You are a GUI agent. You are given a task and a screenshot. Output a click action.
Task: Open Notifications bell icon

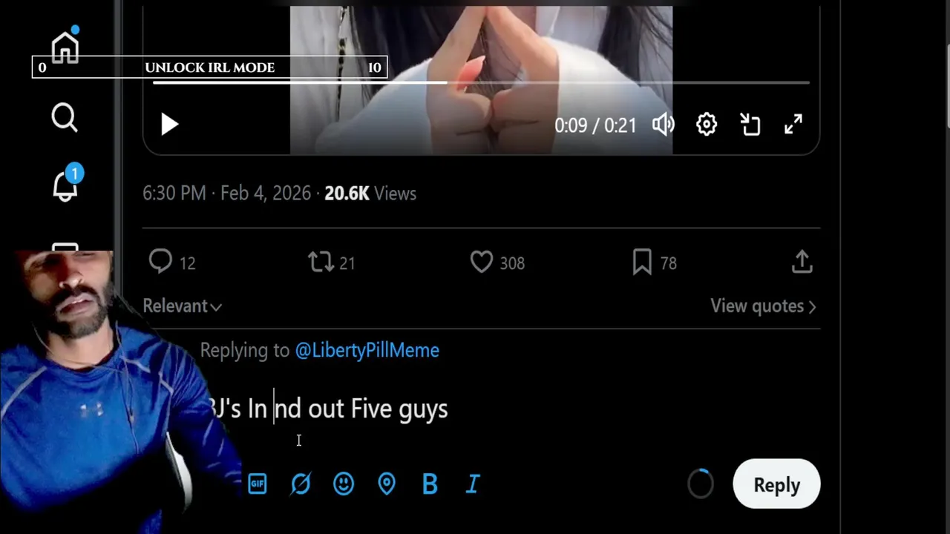click(x=65, y=185)
